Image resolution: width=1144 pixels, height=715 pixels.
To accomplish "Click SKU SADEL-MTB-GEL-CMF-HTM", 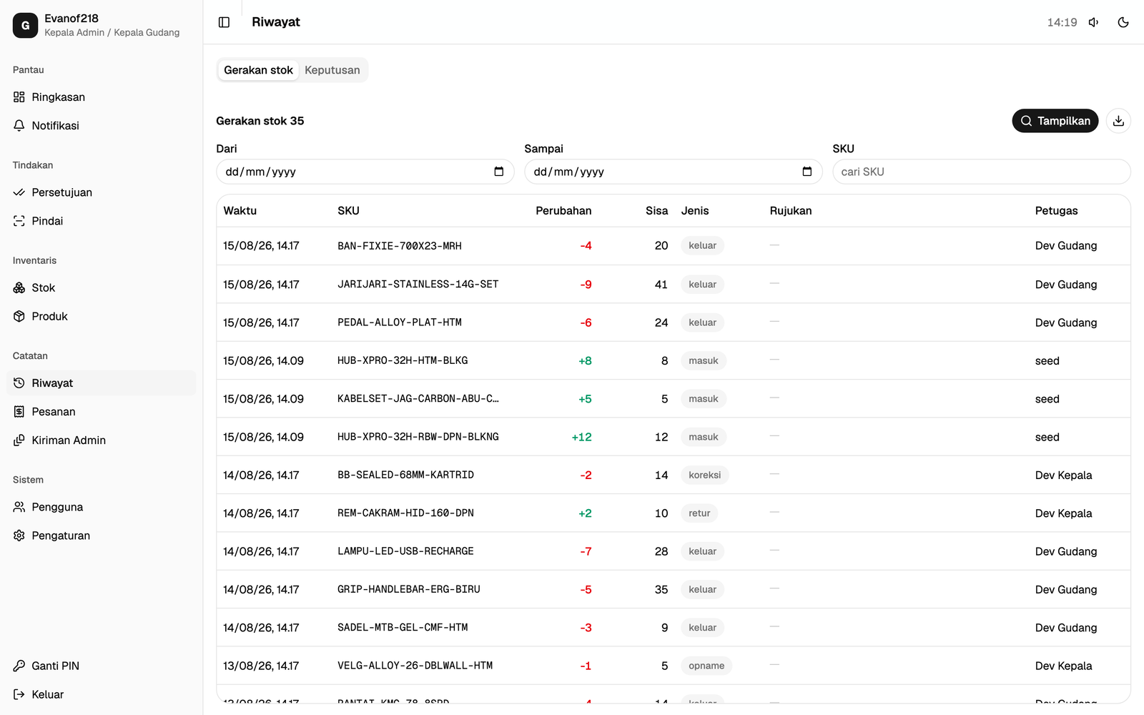I will pyautogui.click(x=403, y=628).
